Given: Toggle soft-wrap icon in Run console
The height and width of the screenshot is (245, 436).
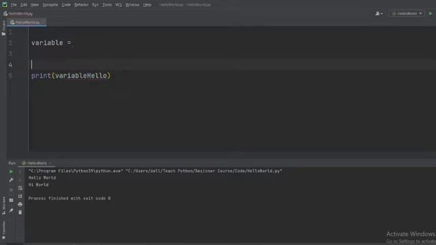Looking at the screenshot, I should point(20,189).
